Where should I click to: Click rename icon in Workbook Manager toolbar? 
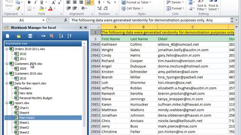click(x=43, y=36)
